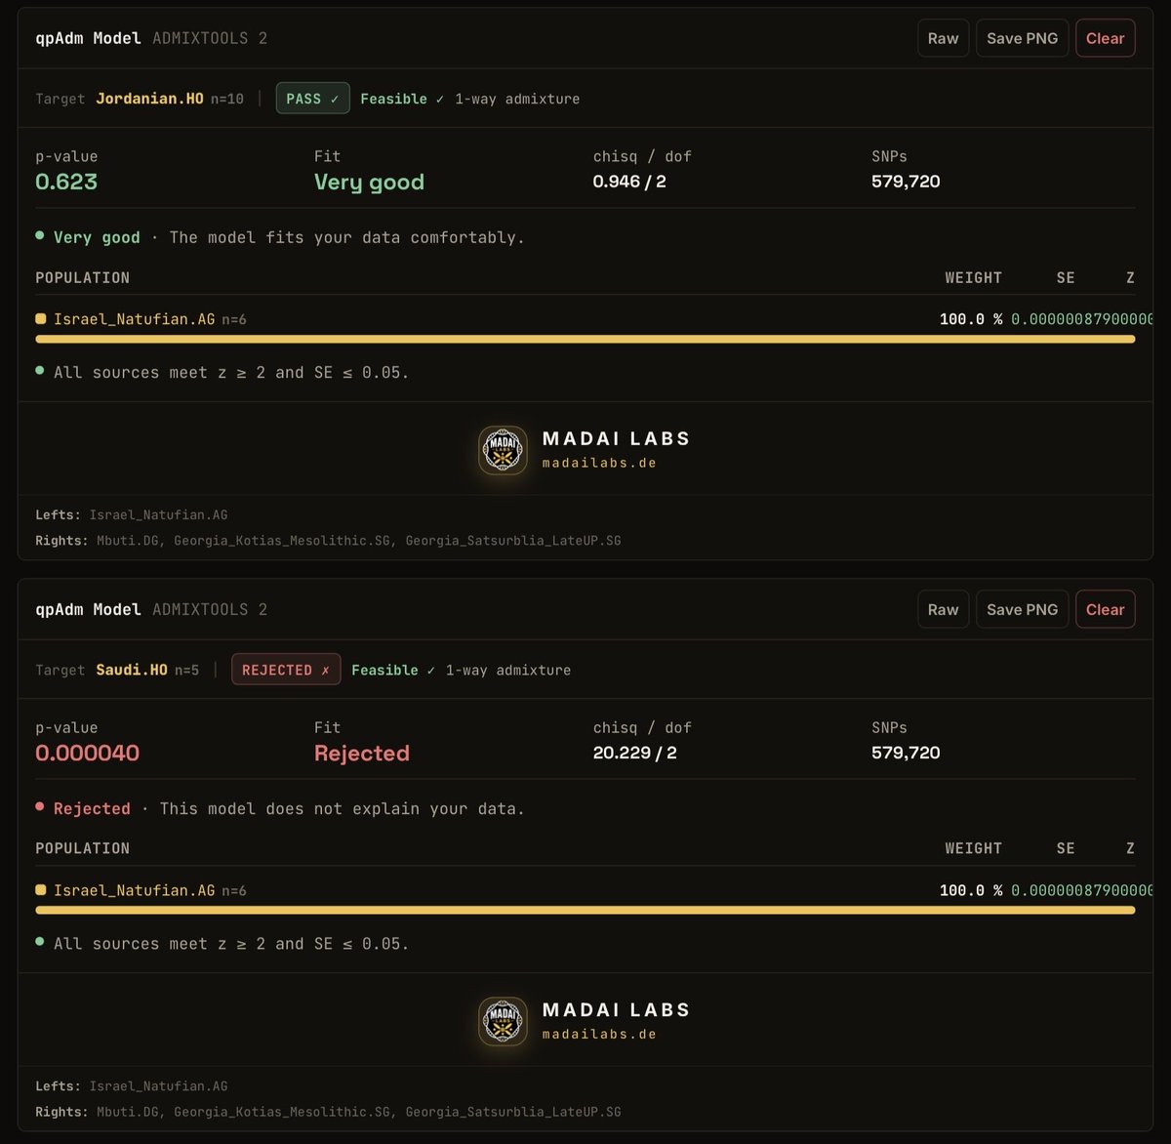Screen dimensions: 1171x1144
Task: Save the Jordanian model as PNG
Action: click(1022, 38)
